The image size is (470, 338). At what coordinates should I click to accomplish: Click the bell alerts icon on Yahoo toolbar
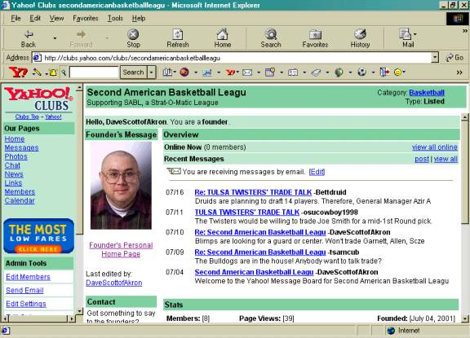click(x=53, y=72)
